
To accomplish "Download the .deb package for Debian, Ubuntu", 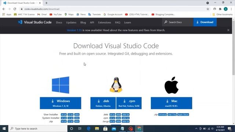I will pos(103,103).
